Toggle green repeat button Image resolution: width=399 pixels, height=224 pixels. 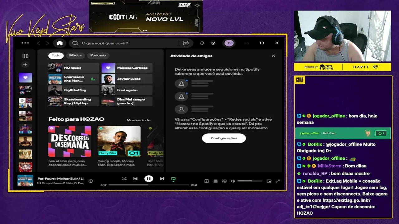(173, 179)
